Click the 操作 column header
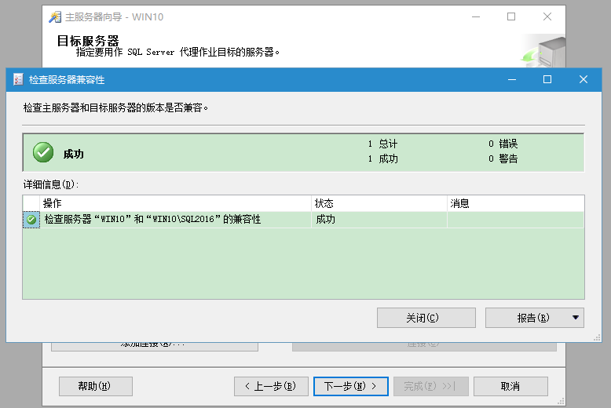The width and height of the screenshot is (611, 408). coord(173,203)
